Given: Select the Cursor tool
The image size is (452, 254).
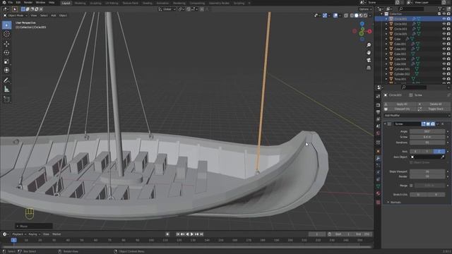Looking at the screenshot, I should click(x=6, y=34).
